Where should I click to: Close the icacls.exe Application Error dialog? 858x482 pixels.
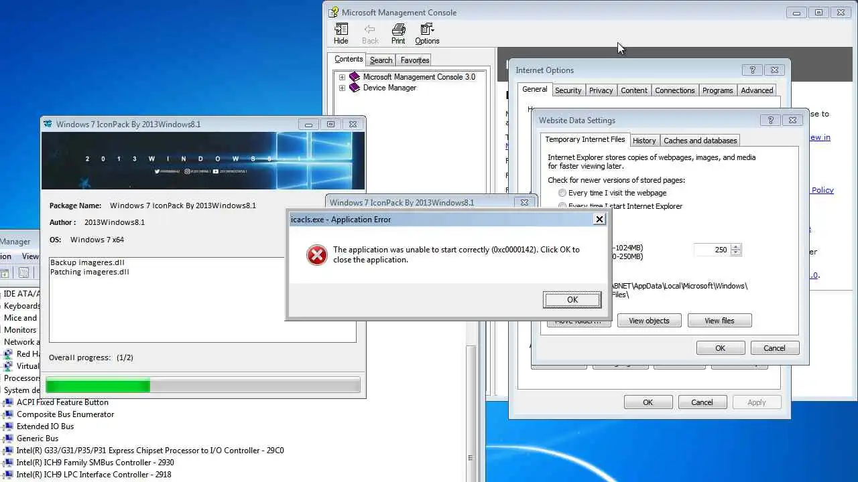point(599,219)
